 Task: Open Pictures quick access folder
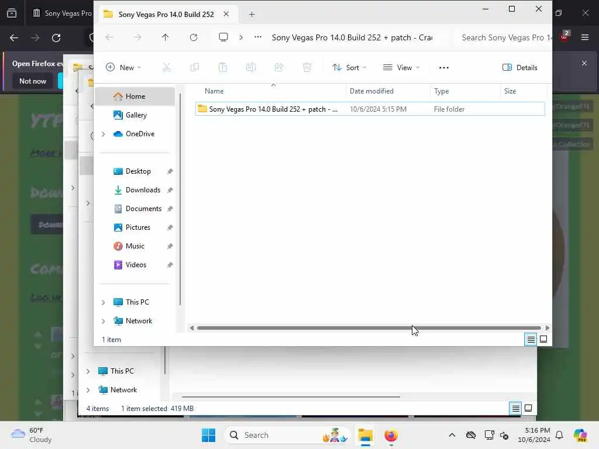point(135,227)
